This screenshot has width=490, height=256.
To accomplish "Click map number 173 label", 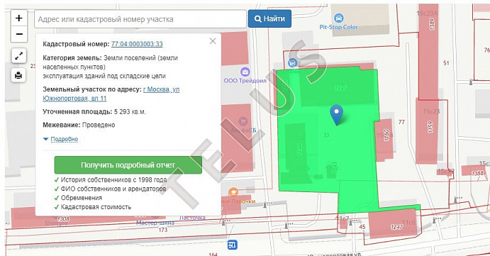I will [x=163, y=230].
